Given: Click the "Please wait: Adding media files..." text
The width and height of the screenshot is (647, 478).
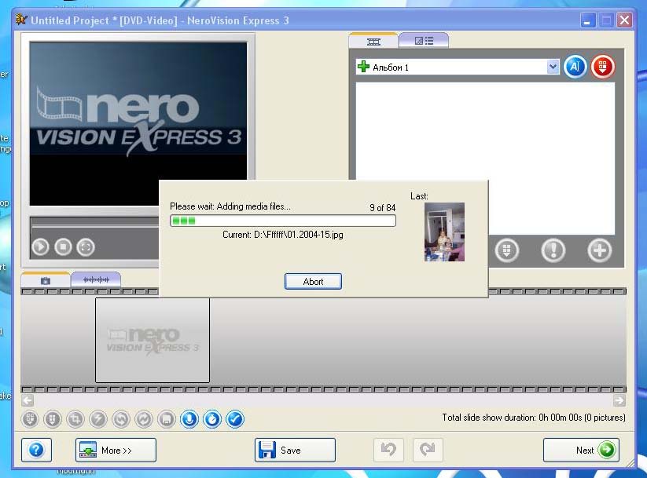Looking at the screenshot, I should tap(230, 206).
